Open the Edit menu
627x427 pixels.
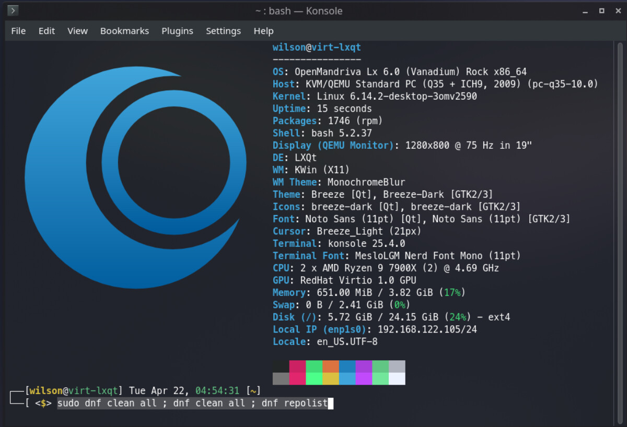(47, 31)
